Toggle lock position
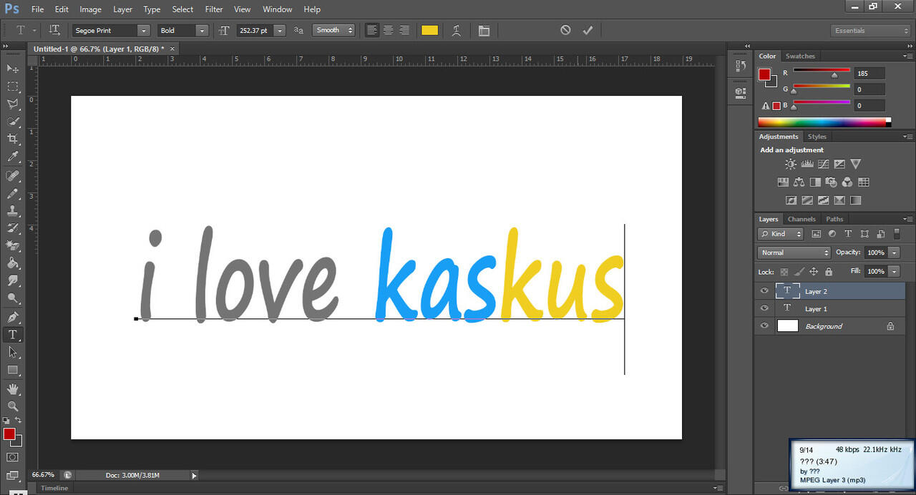The width and height of the screenshot is (916, 495). pos(814,272)
